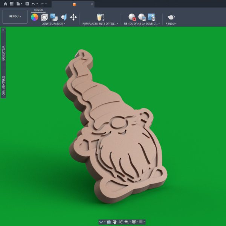Open Display Settings monitor icon

134,222
